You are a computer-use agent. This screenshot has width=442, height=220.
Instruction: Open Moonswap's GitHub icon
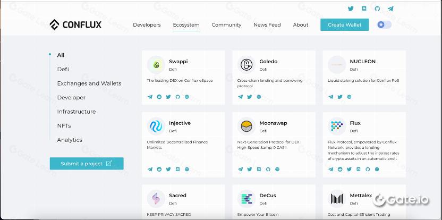pyautogui.click(x=268, y=169)
